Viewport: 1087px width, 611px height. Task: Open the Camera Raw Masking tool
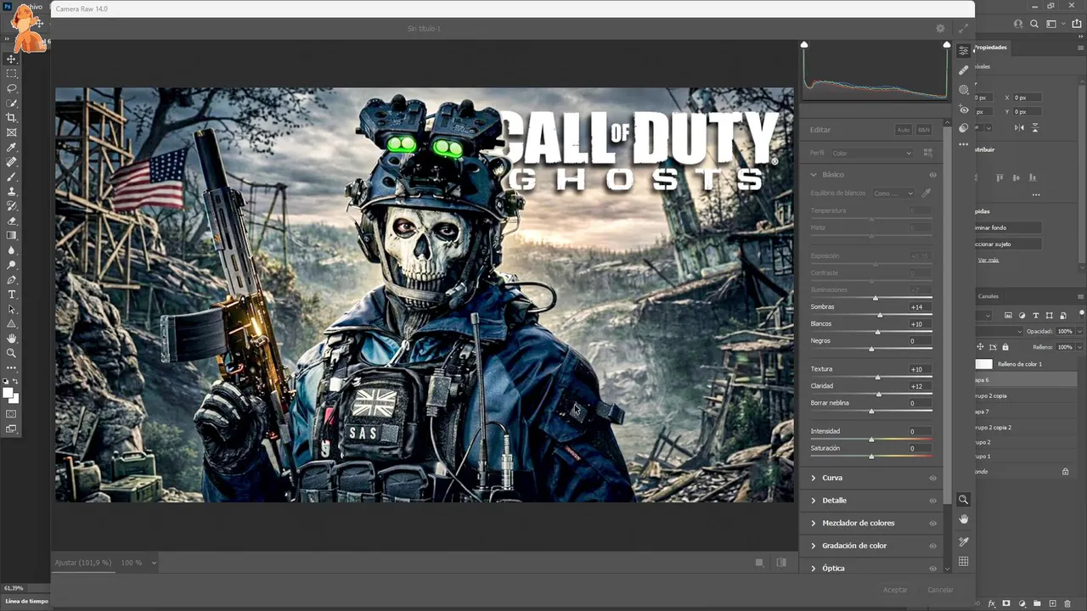tap(963, 89)
